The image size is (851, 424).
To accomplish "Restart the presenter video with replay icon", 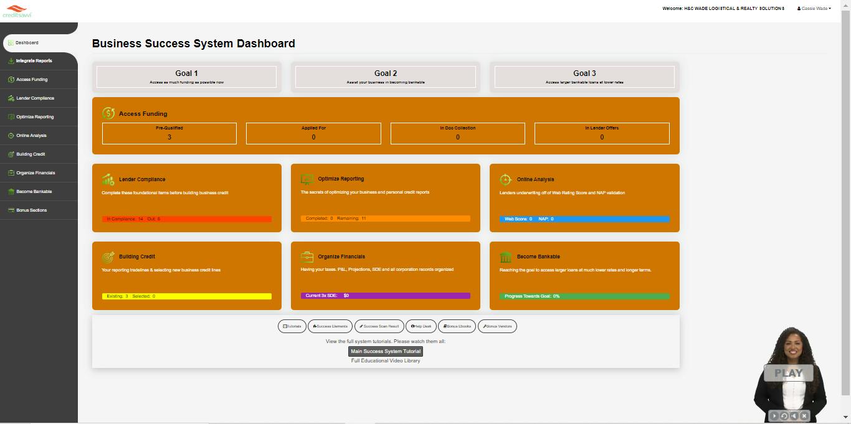I will (784, 416).
